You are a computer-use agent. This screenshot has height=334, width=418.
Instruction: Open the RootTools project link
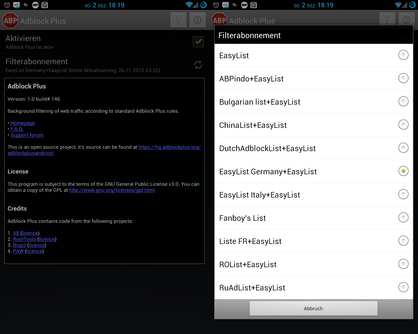(25, 239)
